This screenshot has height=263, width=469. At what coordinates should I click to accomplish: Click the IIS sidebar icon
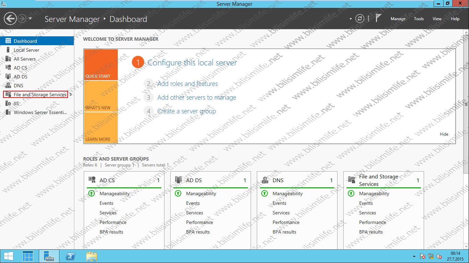(8, 103)
